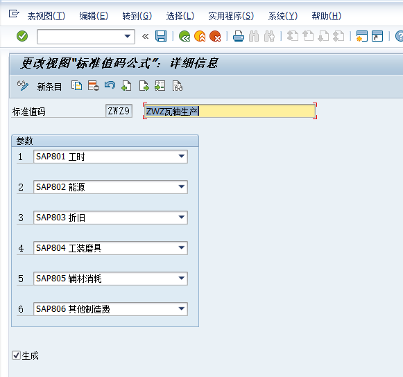Go to First Page icon
The height and width of the screenshot is (377, 403).
pyautogui.click(x=293, y=36)
